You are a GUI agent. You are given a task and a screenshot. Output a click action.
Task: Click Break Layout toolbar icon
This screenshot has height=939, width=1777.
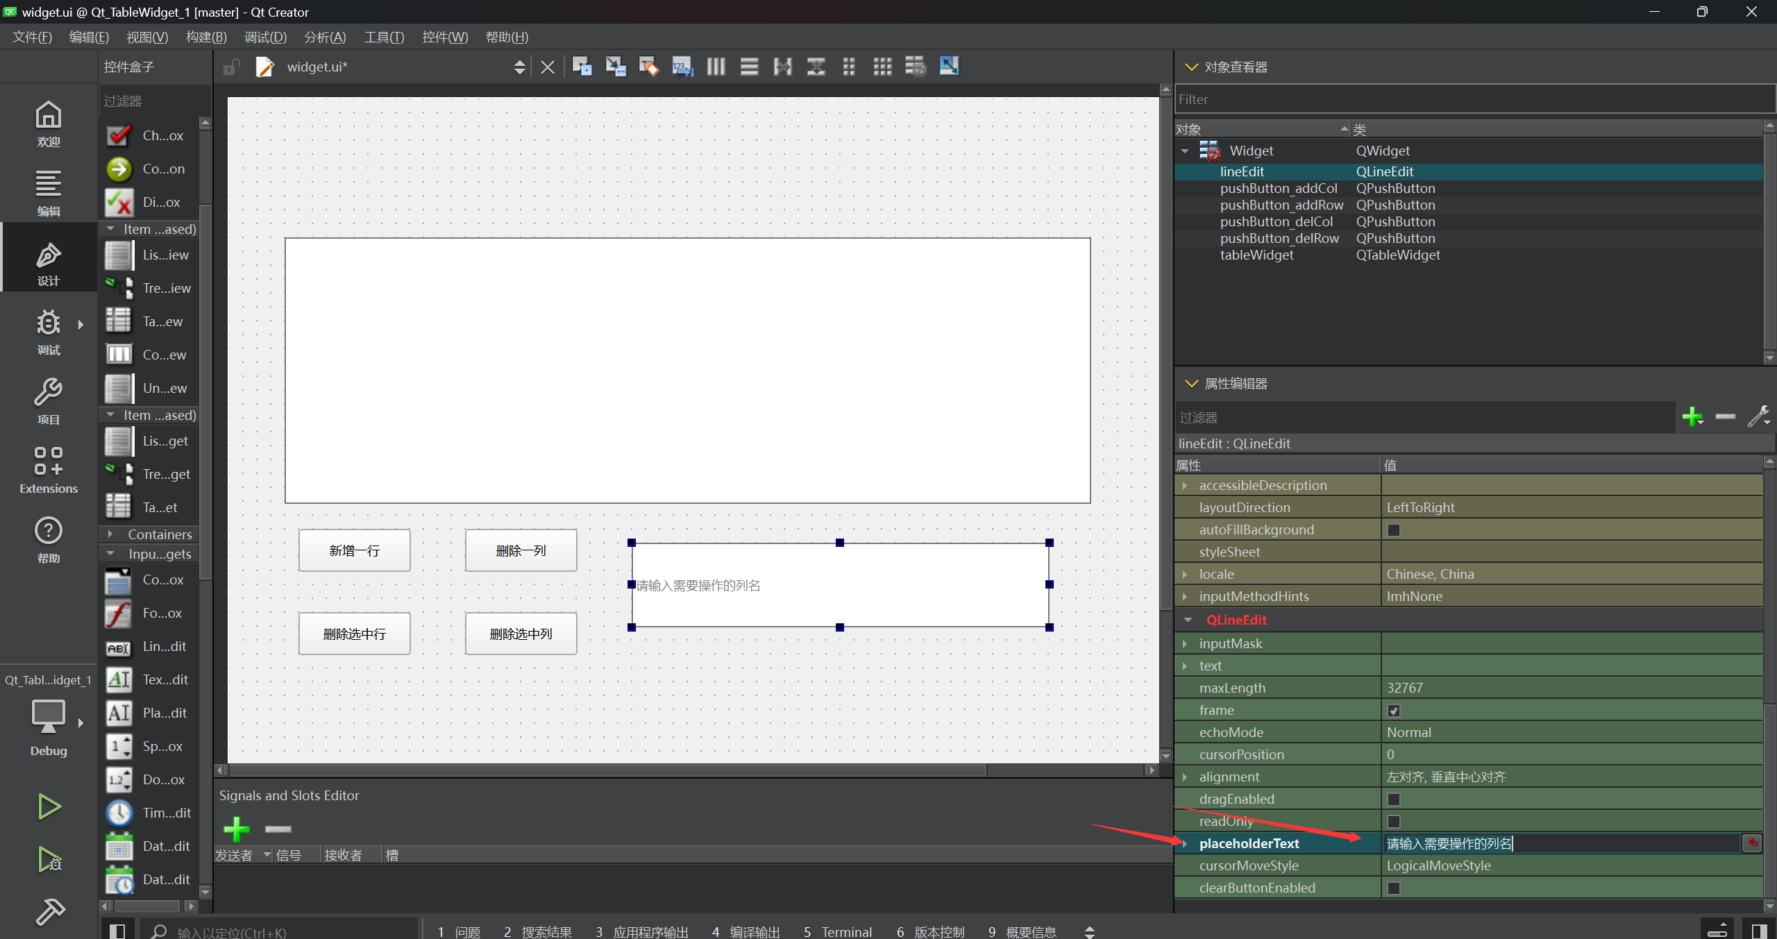click(x=916, y=67)
